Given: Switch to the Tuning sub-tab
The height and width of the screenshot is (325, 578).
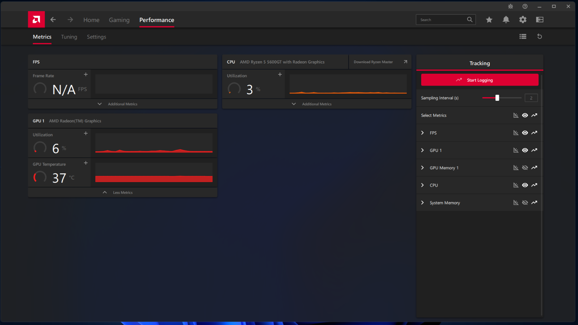Looking at the screenshot, I should pos(69,37).
